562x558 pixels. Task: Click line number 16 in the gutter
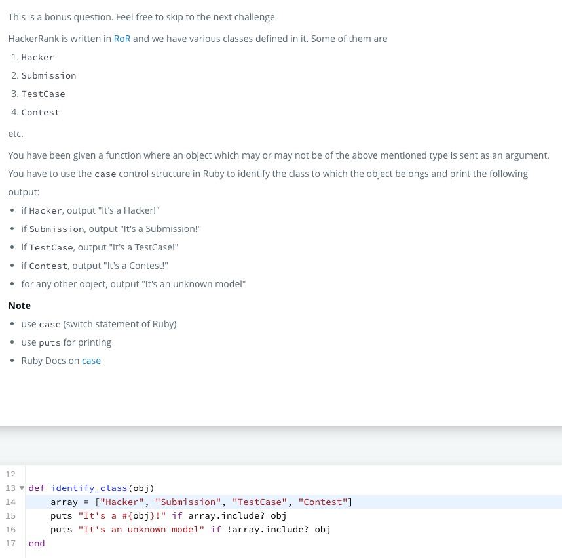[x=10, y=529]
